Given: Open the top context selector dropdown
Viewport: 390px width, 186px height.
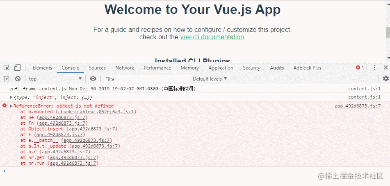Looking at the screenshot, I should [55, 79].
